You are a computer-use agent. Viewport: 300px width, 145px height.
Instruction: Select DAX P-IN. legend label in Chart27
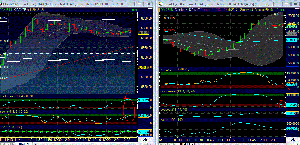6,10
